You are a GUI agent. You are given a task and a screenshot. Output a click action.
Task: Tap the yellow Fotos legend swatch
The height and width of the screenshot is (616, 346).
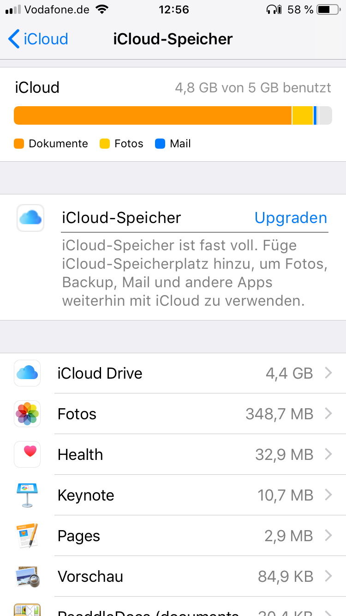pos(105,144)
